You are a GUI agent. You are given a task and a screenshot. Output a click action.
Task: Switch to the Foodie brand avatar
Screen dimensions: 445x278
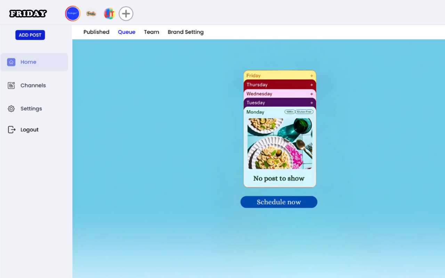pos(91,14)
